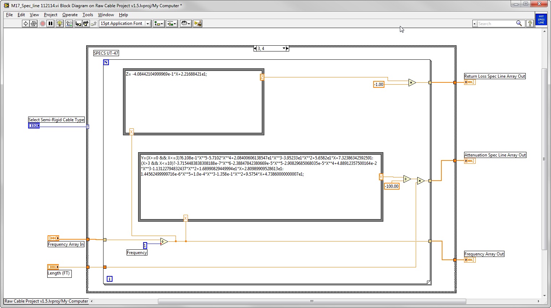This screenshot has height=308, width=551.
Task: Click case selector next-case arrow
Action: tap(287, 49)
